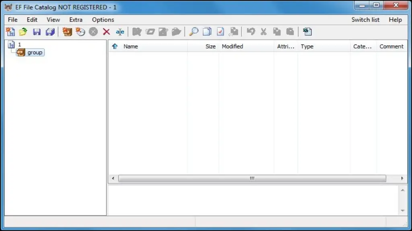Click the gray Stop circle icon

tap(93, 32)
